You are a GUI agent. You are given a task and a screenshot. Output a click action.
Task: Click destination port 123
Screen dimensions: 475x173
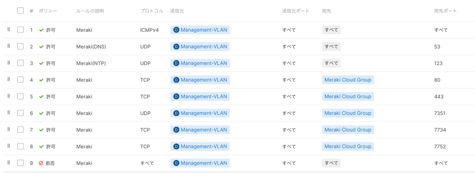click(x=438, y=63)
